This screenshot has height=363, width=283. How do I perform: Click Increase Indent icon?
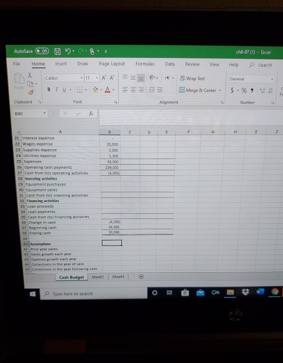(x=160, y=90)
